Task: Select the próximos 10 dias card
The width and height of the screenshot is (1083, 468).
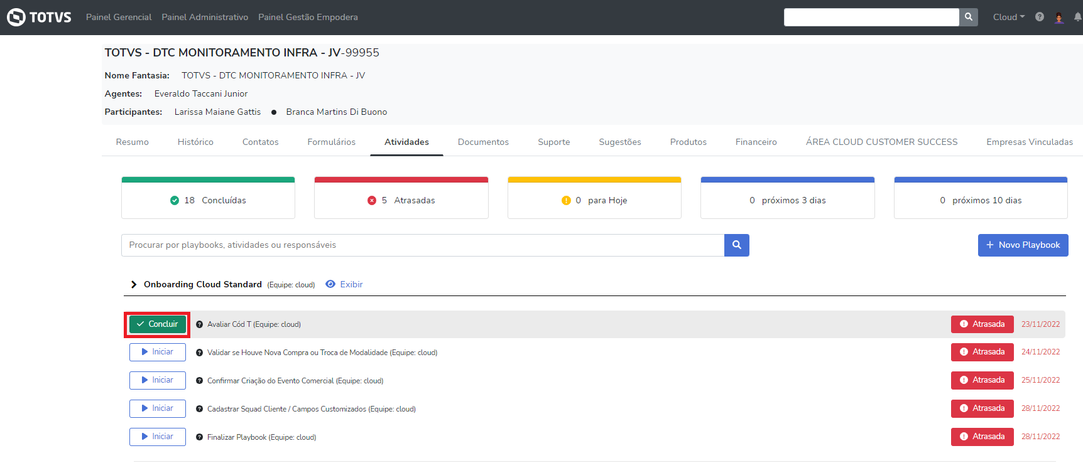Action: click(x=981, y=198)
